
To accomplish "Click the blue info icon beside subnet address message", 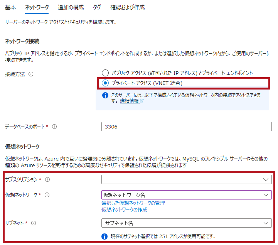I will pyautogui.click(x=104, y=236).
